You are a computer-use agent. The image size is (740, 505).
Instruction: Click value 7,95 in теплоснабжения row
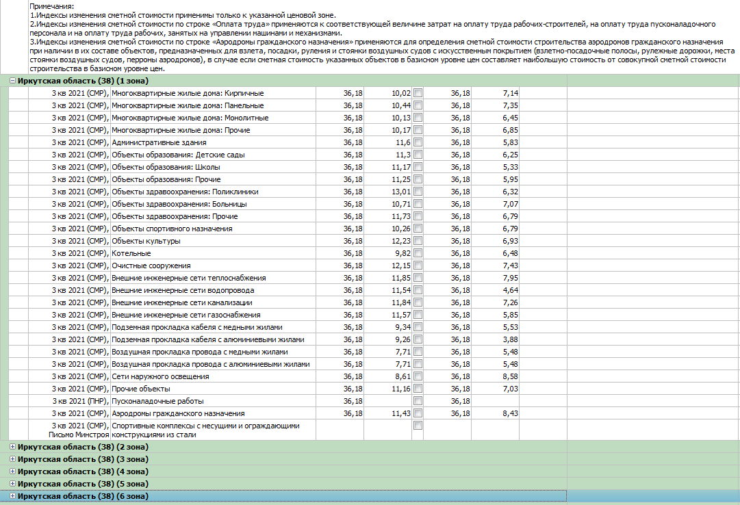pyautogui.click(x=510, y=278)
